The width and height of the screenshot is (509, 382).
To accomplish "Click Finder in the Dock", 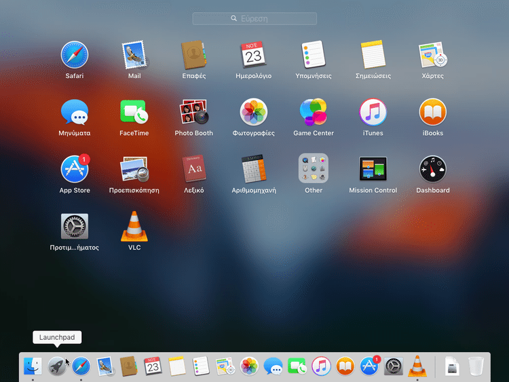I will point(33,366).
